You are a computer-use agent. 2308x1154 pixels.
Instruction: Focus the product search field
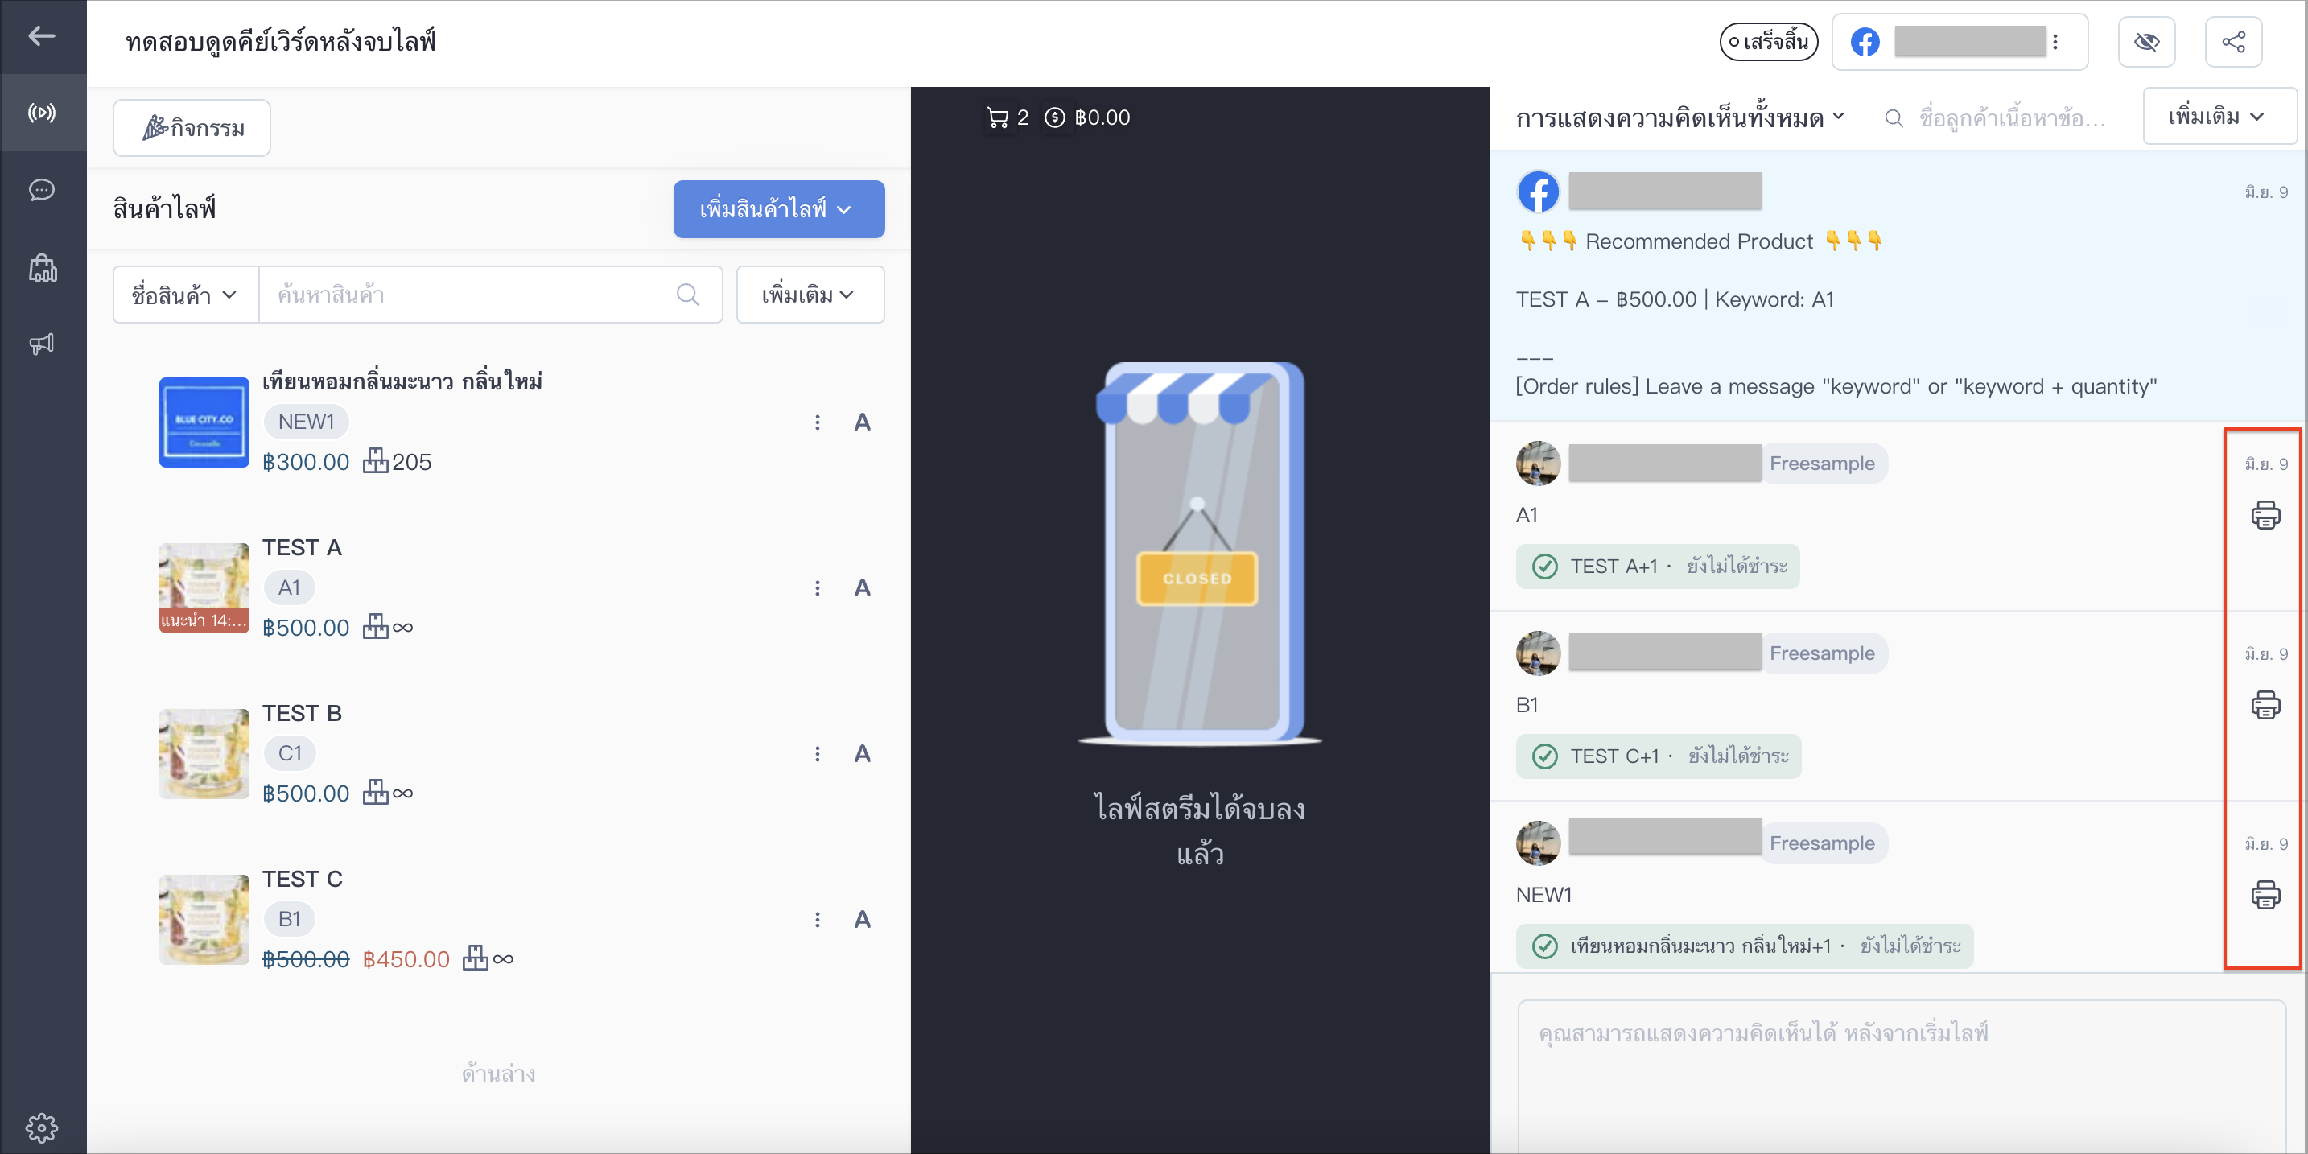(490, 294)
